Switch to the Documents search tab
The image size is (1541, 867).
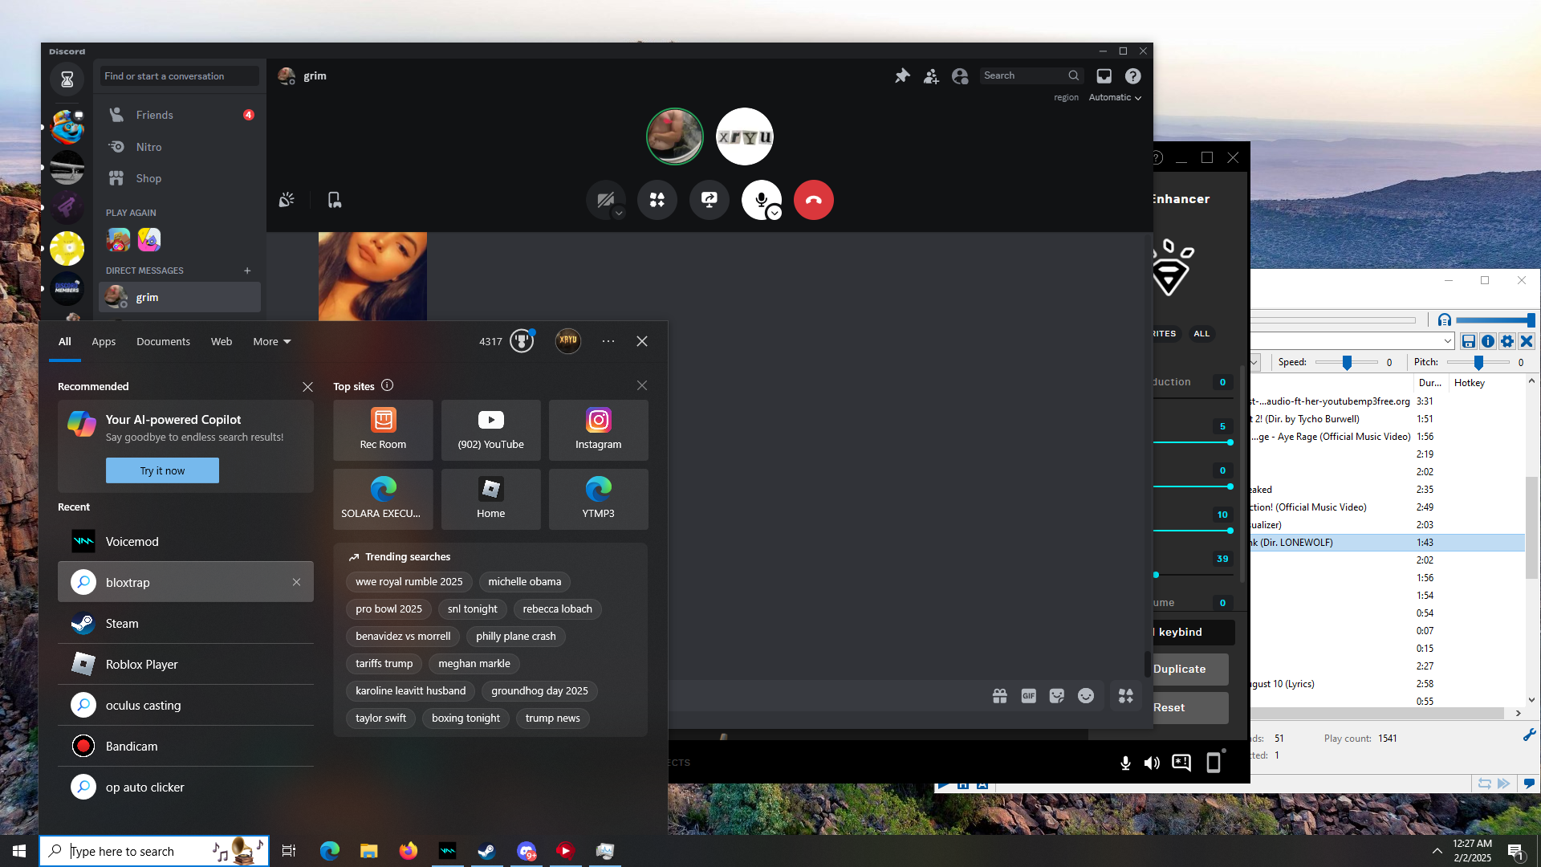click(163, 341)
